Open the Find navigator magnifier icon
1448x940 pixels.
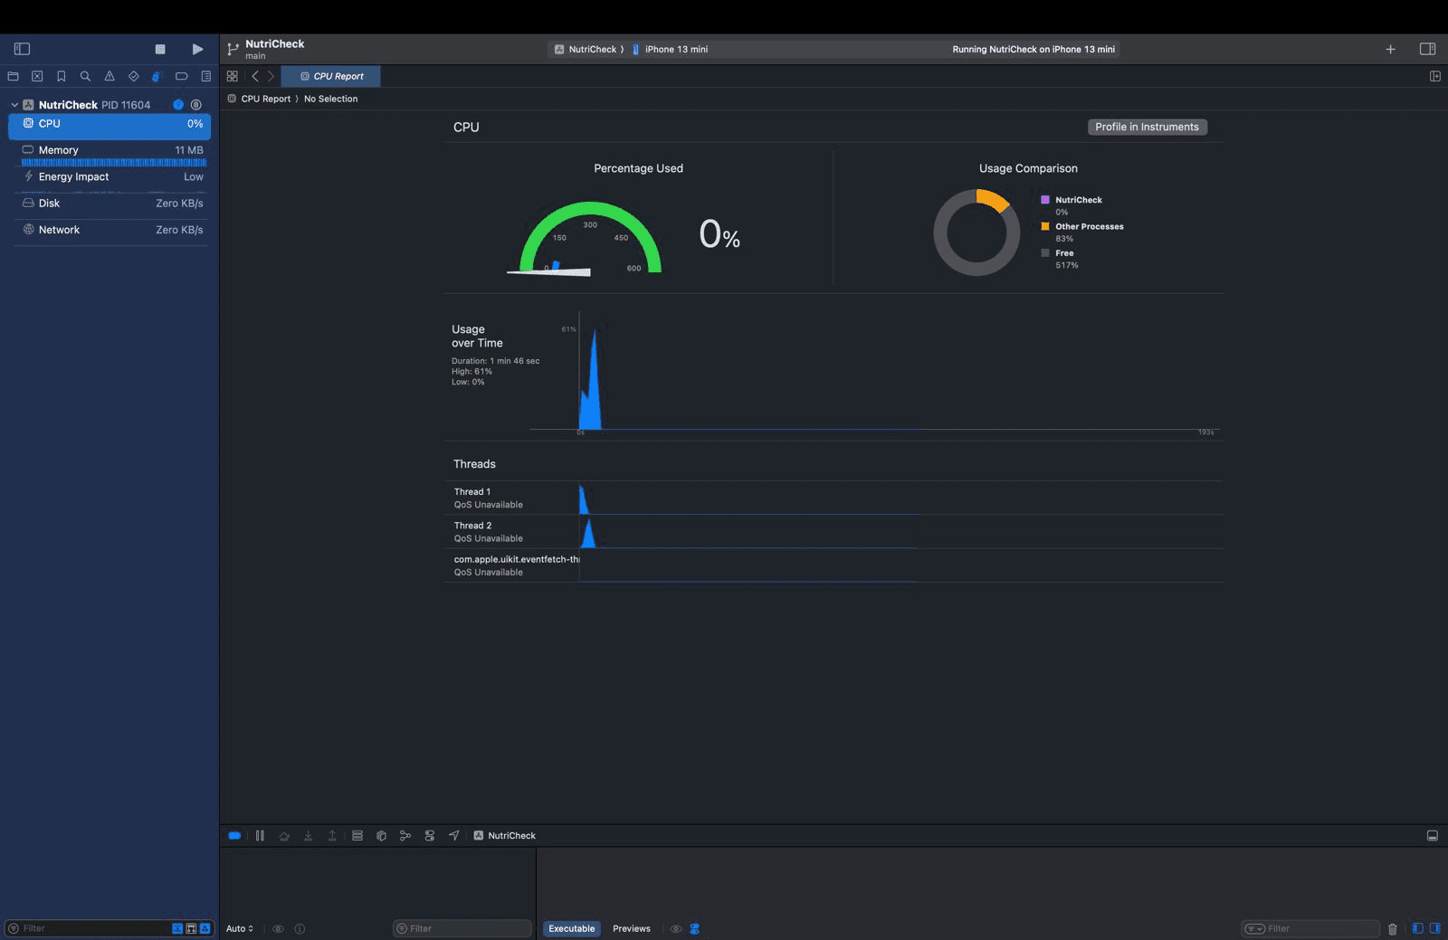click(85, 76)
